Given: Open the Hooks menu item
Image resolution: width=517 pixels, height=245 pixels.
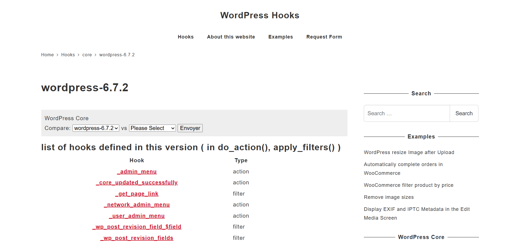Looking at the screenshot, I should click(x=185, y=37).
